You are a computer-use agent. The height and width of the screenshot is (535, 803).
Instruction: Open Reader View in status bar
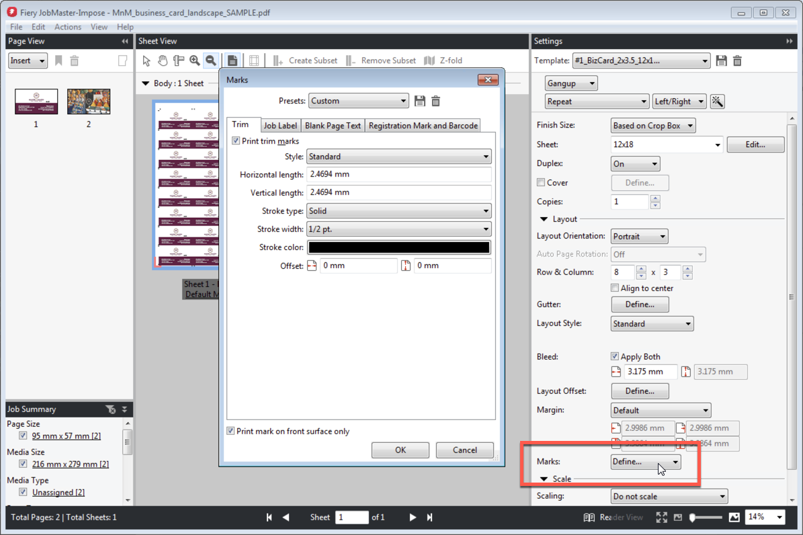[x=613, y=517]
